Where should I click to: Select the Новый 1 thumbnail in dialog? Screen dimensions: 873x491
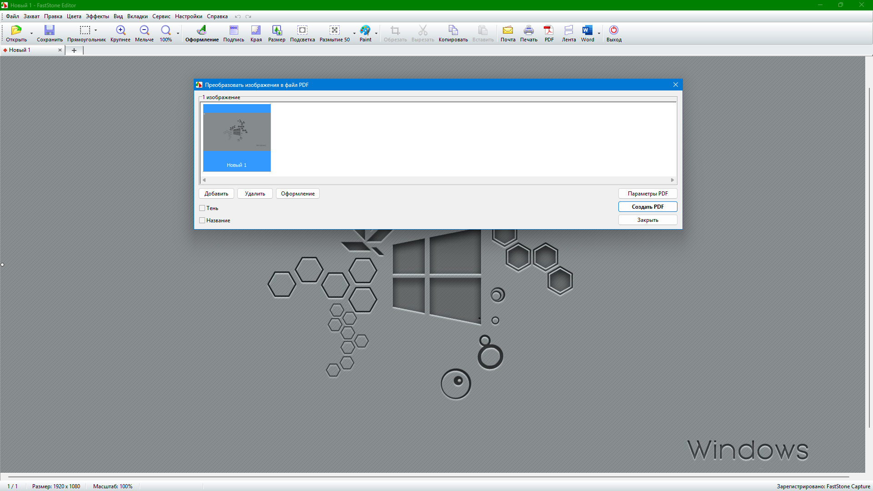pos(237,137)
